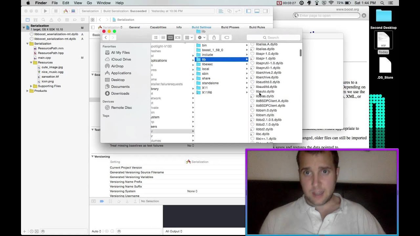The height and width of the screenshot is (236, 420).
Task: Open the Finder Action gear dropdown
Action: (x=201, y=37)
